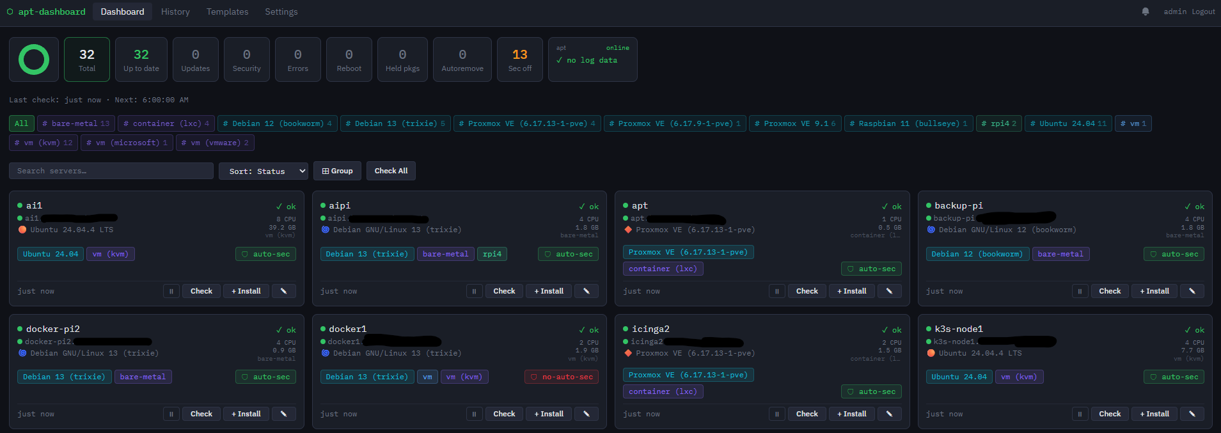The width and height of the screenshot is (1221, 433).
Task: Click in the Search servers field
Action: coord(111,171)
